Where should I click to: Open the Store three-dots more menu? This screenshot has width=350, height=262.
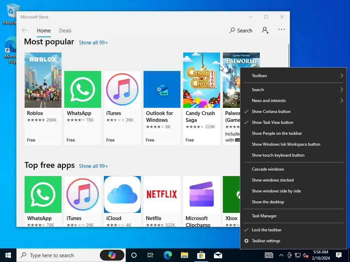282,29
